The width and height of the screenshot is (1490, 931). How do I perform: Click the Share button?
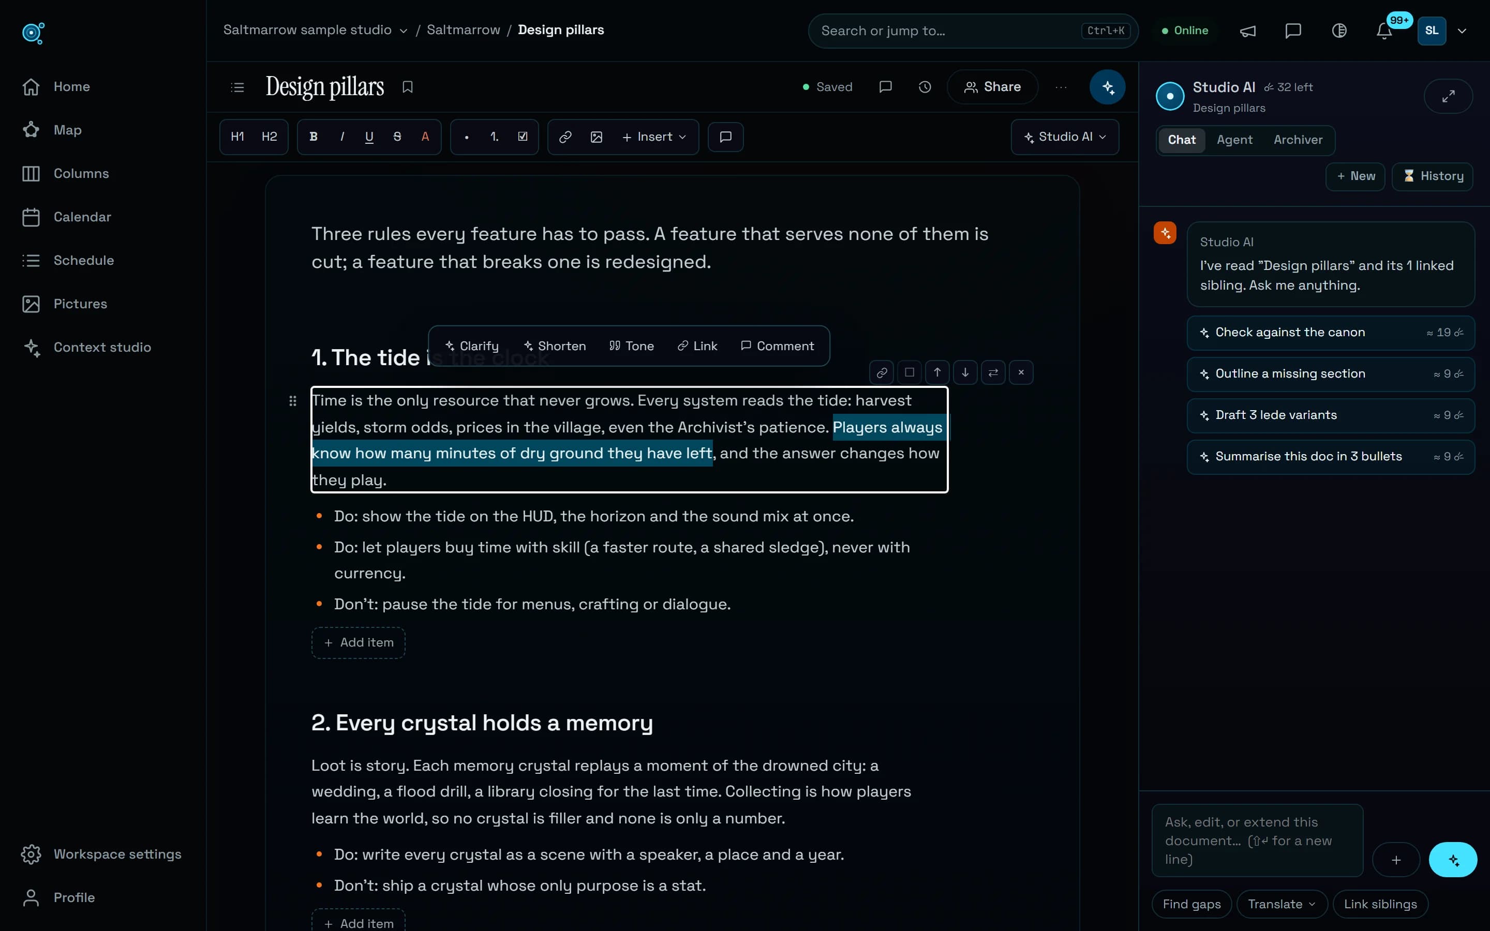tap(992, 87)
